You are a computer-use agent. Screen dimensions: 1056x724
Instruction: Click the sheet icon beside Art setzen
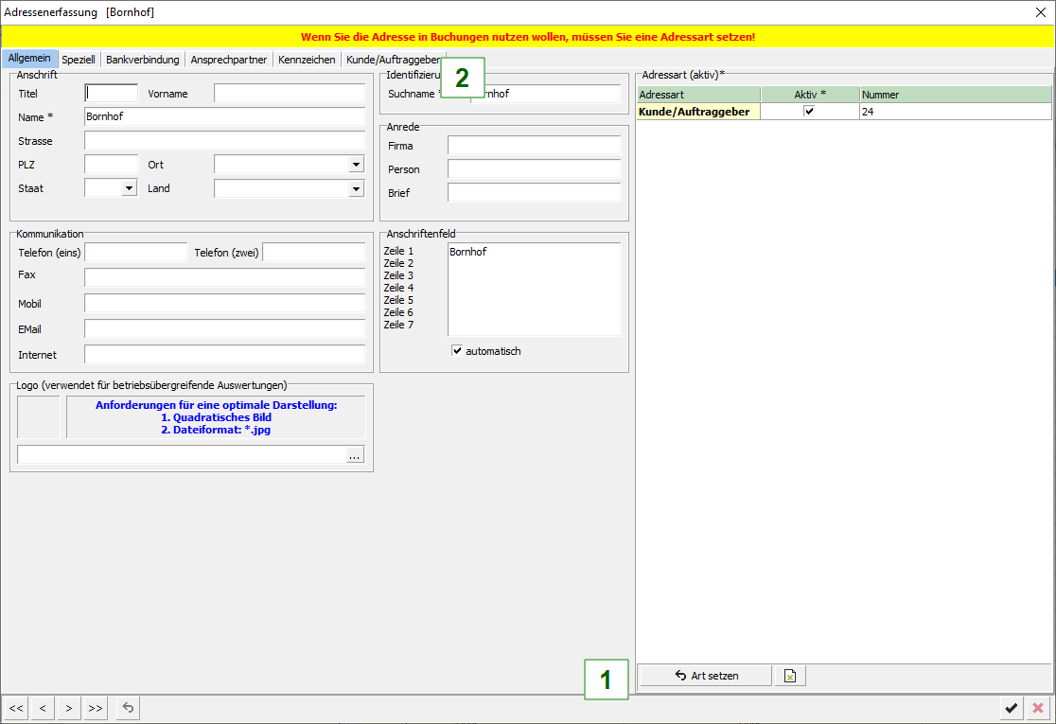point(790,676)
